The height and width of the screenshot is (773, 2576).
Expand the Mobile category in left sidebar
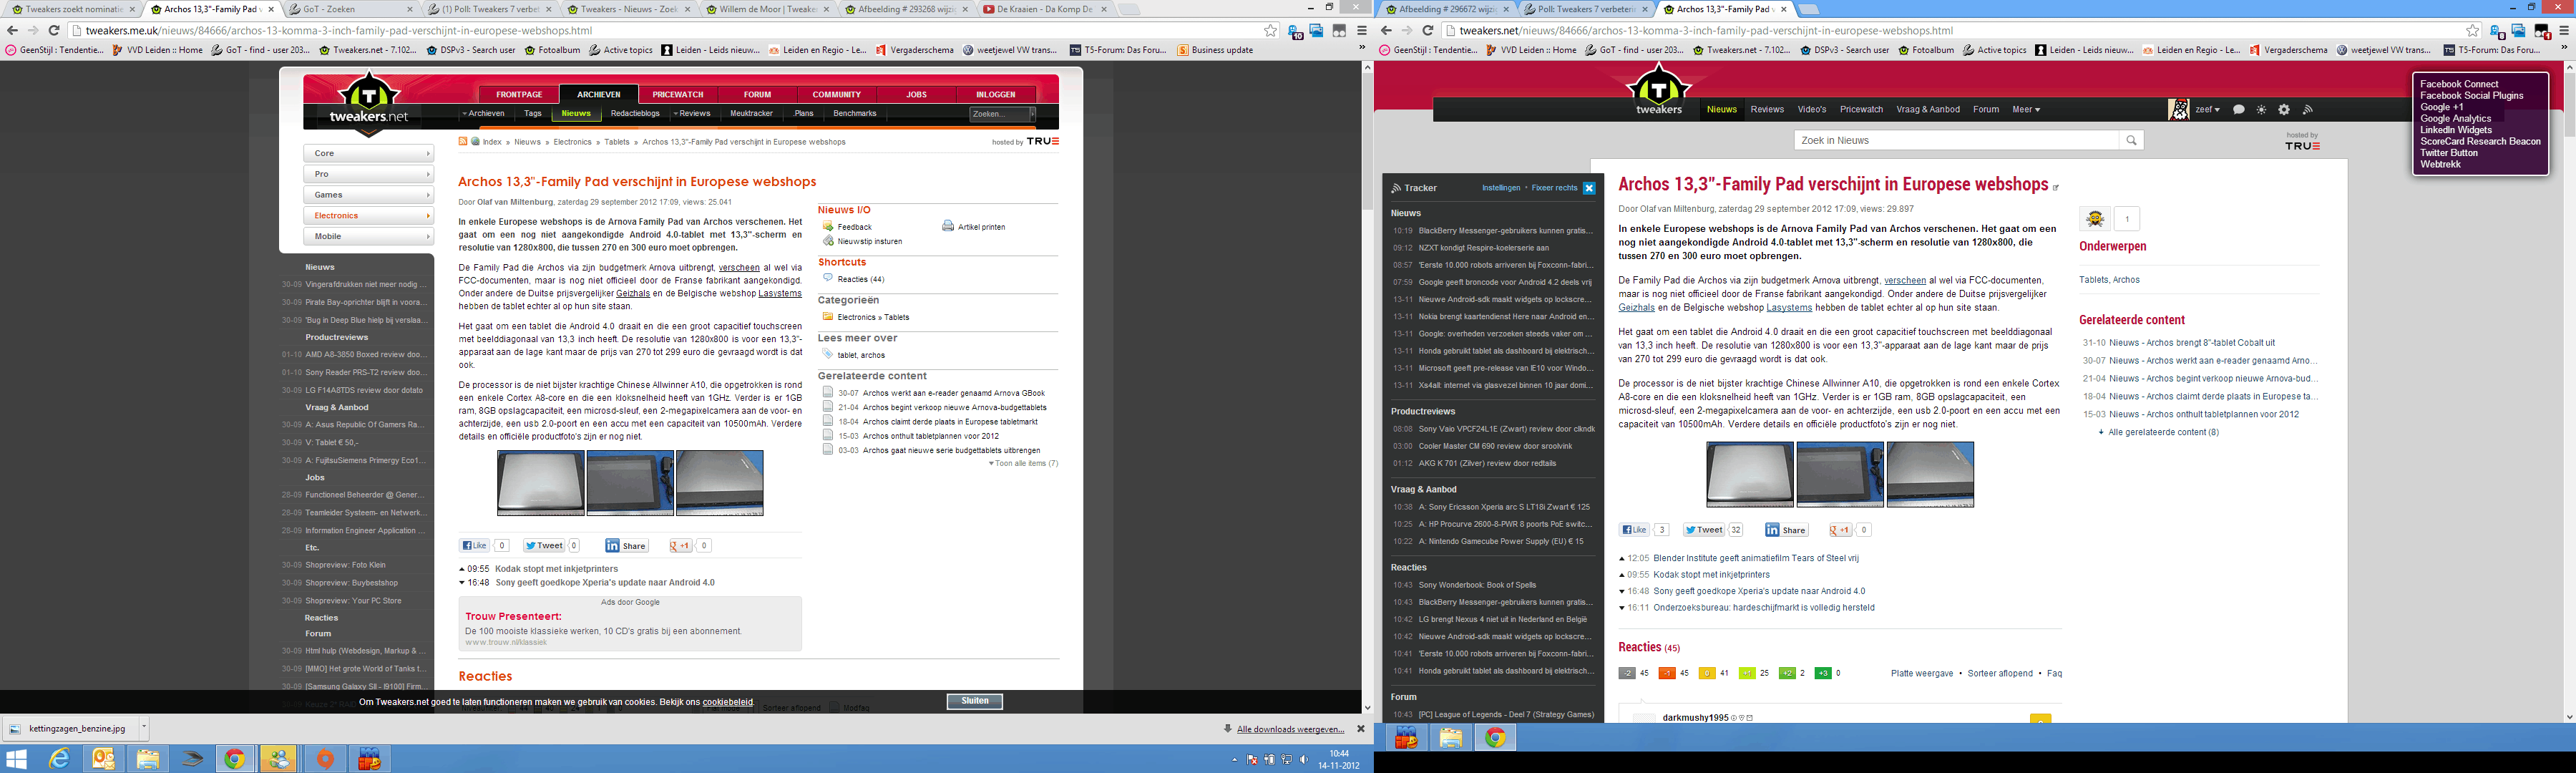tap(369, 237)
